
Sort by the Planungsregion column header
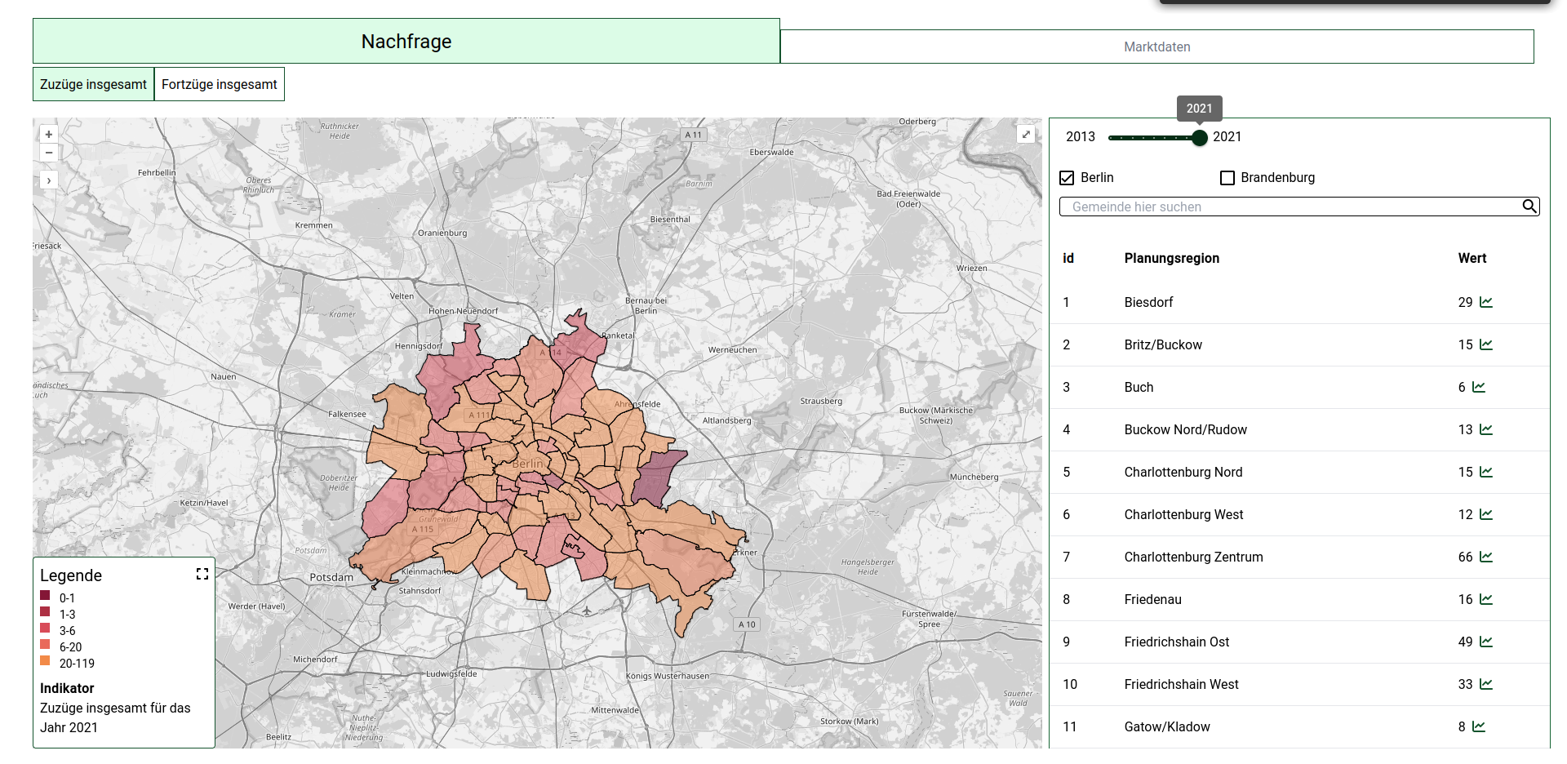point(1172,258)
